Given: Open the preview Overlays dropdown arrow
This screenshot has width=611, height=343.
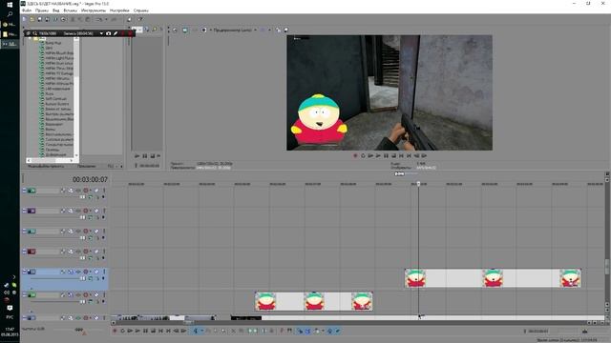Looking at the screenshot, I should [x=269, y=30].
